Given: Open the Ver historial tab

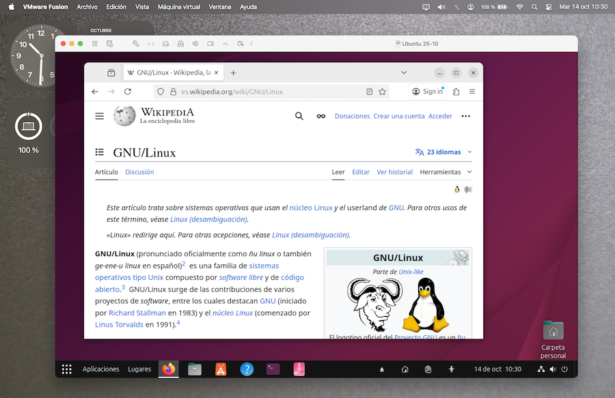Looking at the screenshot, I should [x=395, y=172].
